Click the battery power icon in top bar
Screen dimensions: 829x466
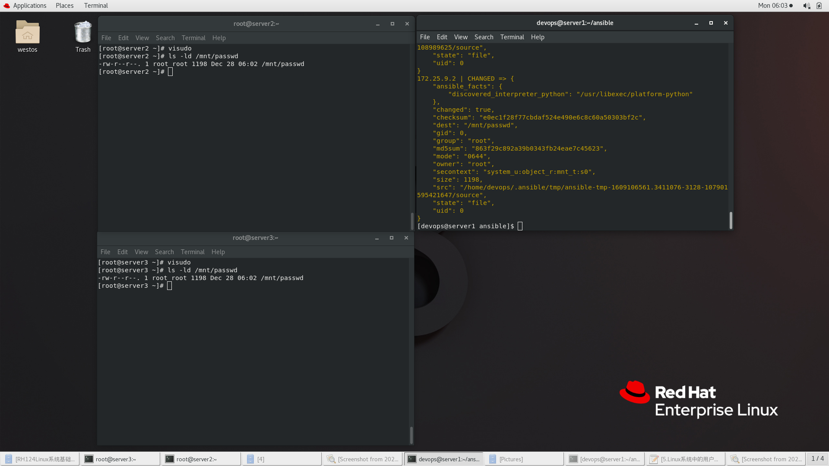coord(819,6)
